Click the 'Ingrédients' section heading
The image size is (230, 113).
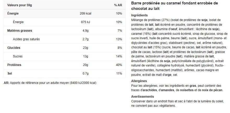pyautogui.click(x=139, y=15)
